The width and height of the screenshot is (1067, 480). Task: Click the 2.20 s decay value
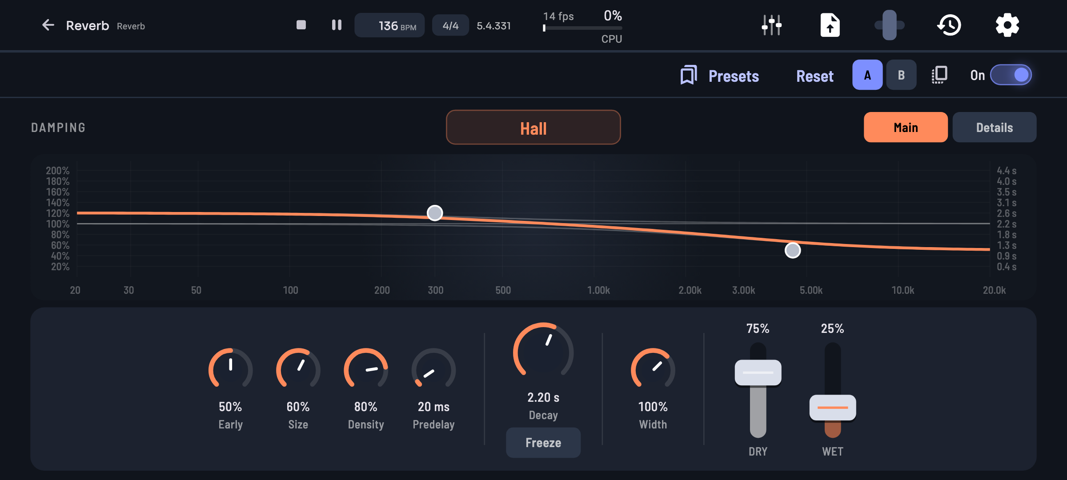pyautogui.click(x=543, y=397)
